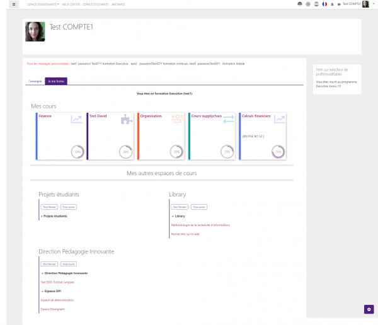Viewport: 378px width, 325px height.
Task: Open the Rechercher sur le web link
Action: tap(185, 234)
